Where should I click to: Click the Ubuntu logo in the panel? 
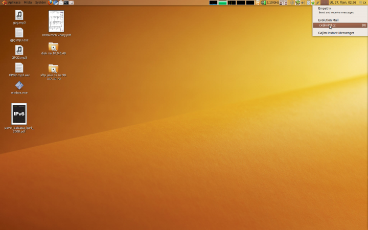click(x=4, y=3)
